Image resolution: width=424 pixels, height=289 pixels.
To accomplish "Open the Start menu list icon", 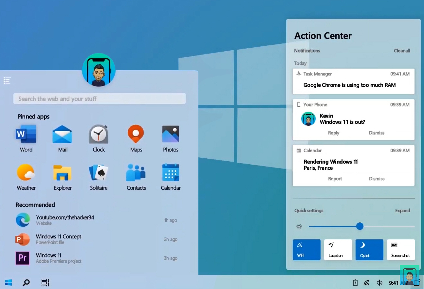I will (7, 80).
